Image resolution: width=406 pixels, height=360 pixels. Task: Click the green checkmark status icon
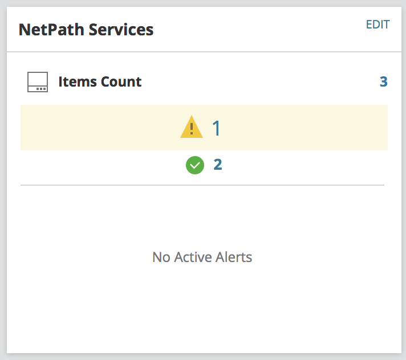click(195, 165)
